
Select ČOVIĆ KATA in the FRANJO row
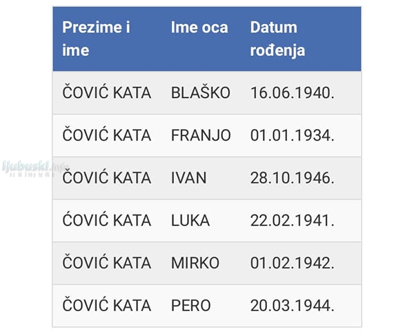click(x=106, y=135)
